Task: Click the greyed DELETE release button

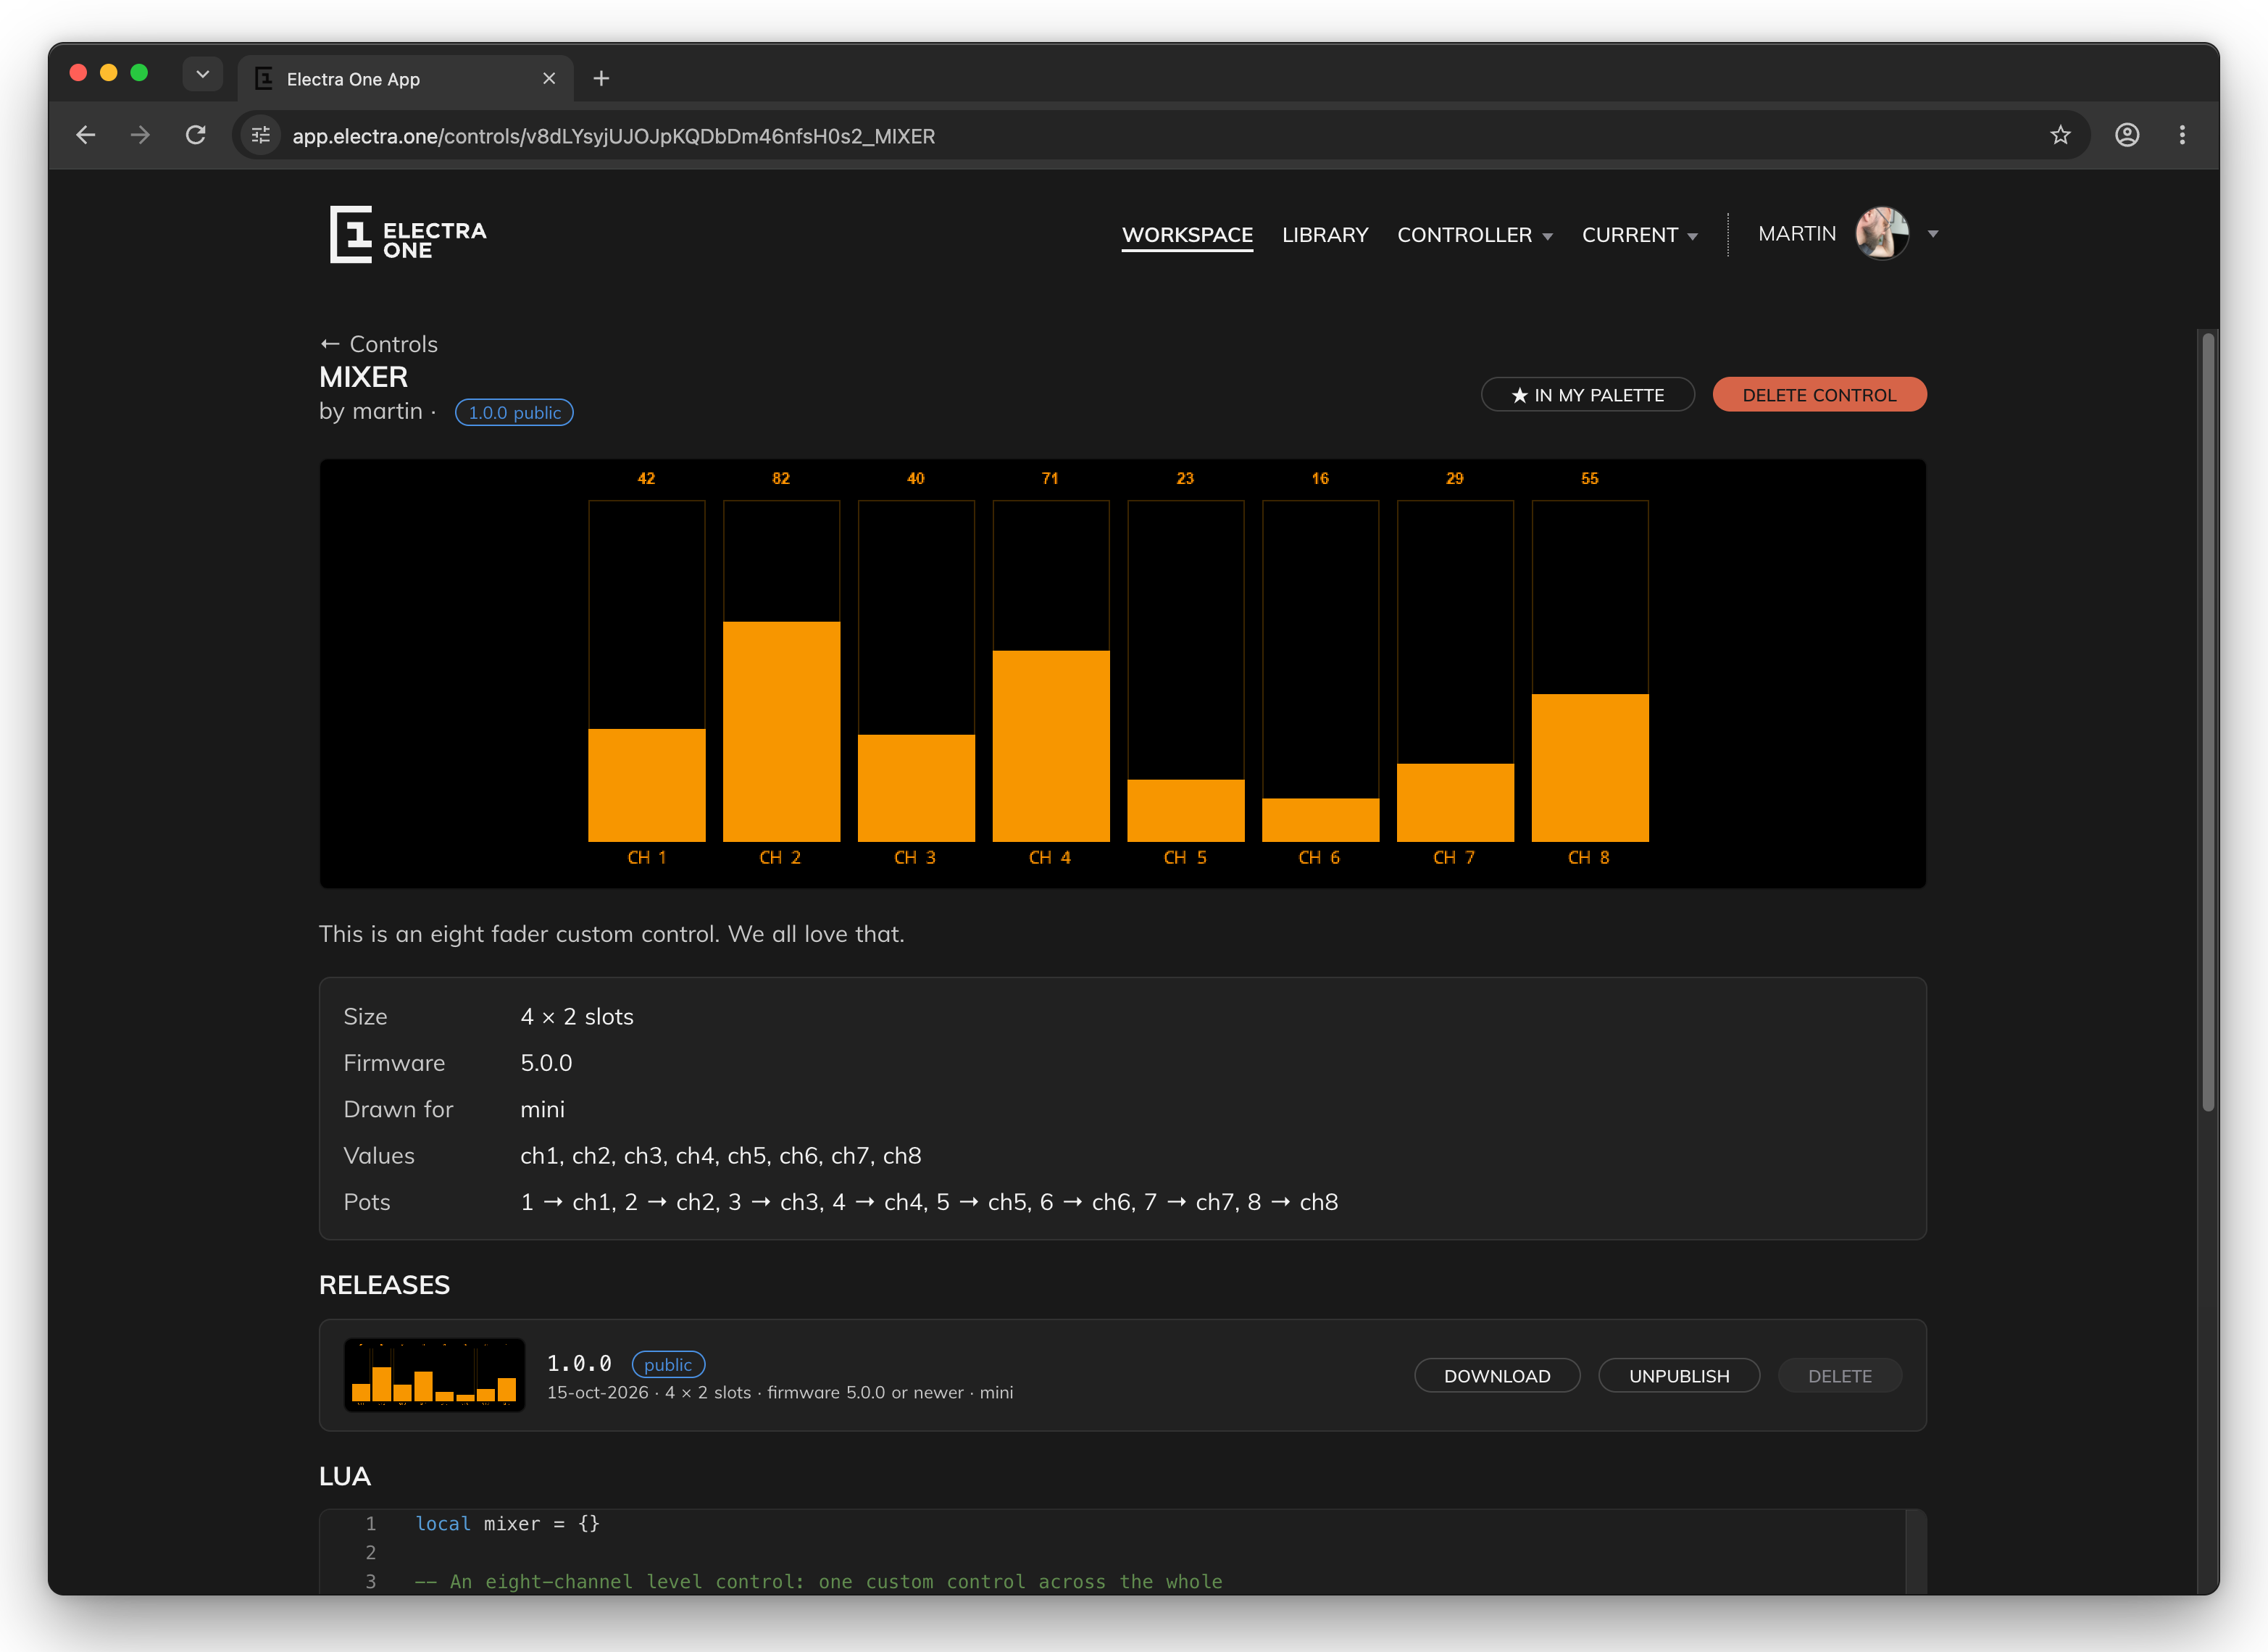Action: click(1839, 1375)
